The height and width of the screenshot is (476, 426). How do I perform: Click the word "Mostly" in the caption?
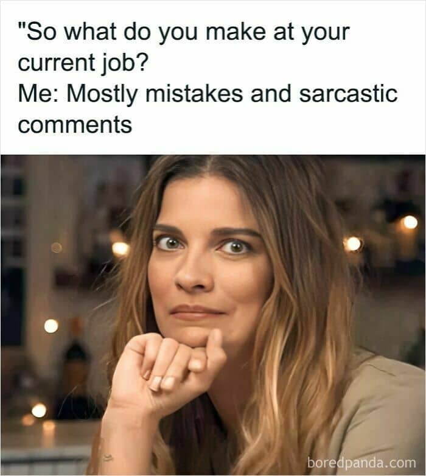tap(102, 94)
